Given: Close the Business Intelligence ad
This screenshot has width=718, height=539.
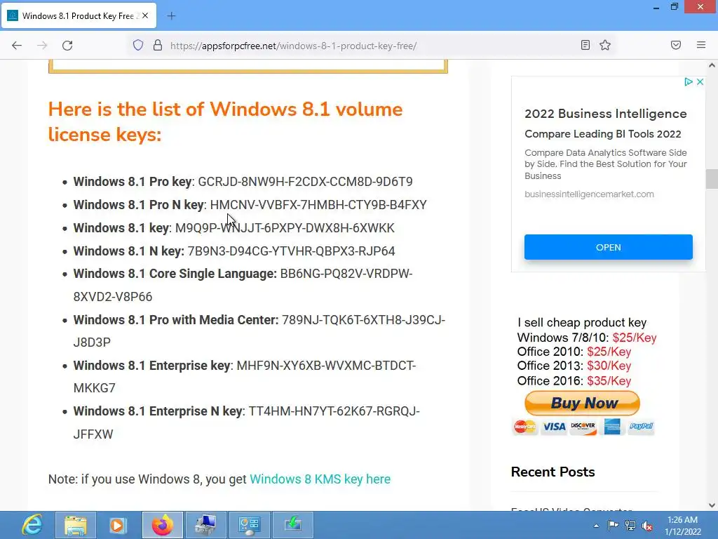Looking at the screenshot, I should [700, 82].
